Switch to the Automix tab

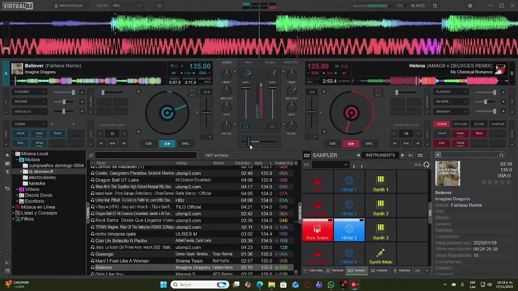tap(379, 270)
